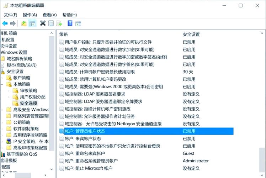The image size is (266, 178).
Task: Select the 安全设置 tree node
Action: point(15,72)
